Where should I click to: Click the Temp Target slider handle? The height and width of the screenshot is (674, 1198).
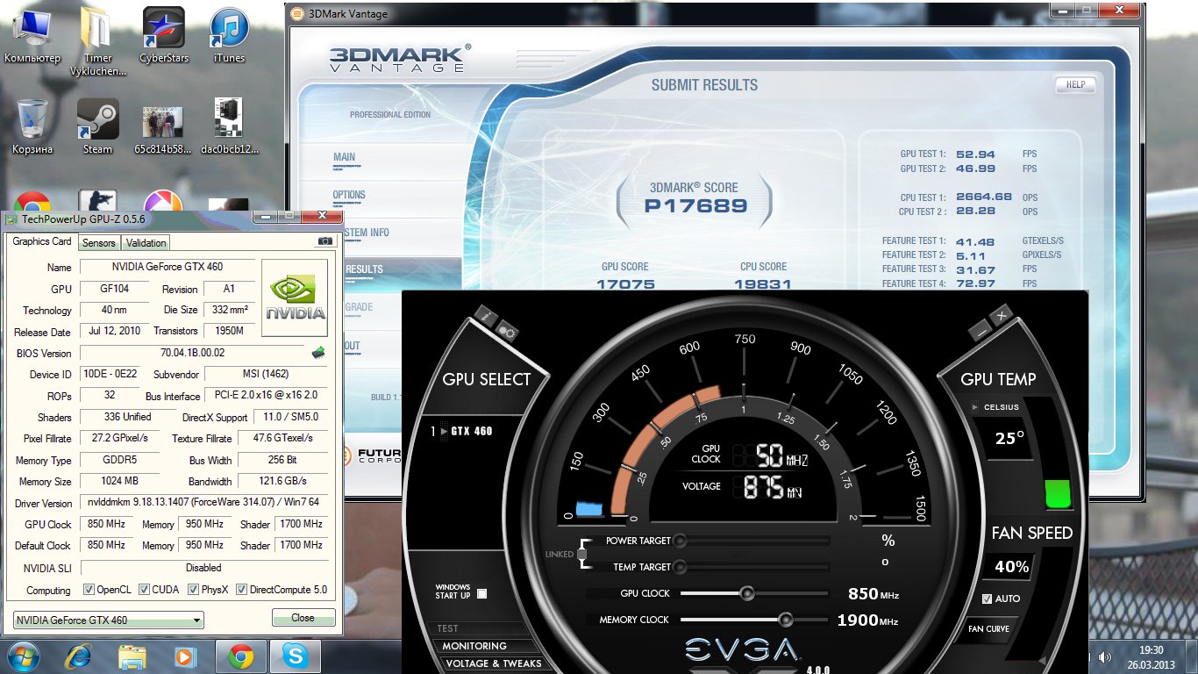point(679,567)
